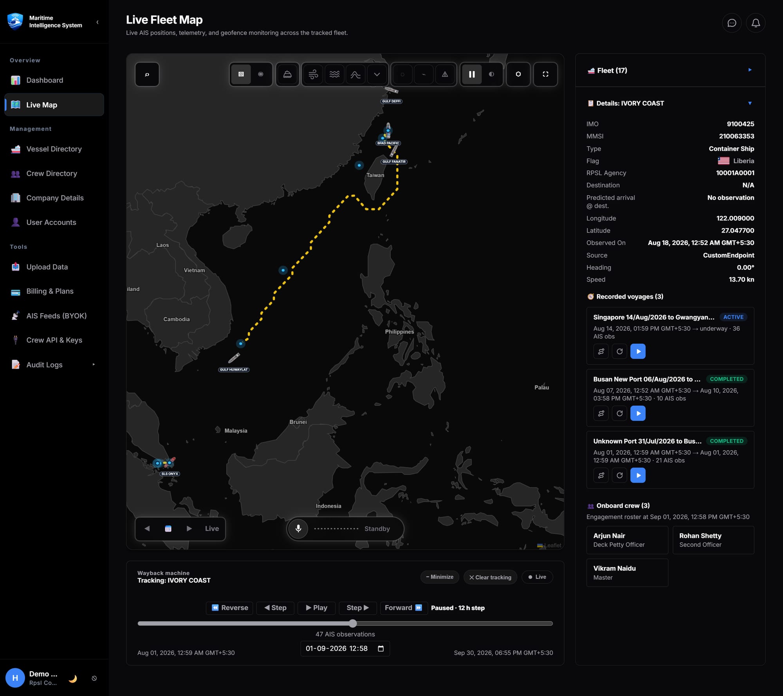Show route of Singapore voyage
Image resolution: width=783 pixels, height=696 pixels.
[x=601, y=352]
